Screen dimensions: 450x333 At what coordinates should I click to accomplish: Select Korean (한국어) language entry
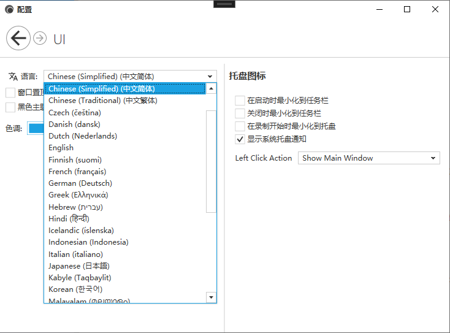(75, 289)
